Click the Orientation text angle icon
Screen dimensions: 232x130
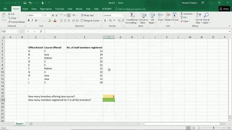click(74, 15)
